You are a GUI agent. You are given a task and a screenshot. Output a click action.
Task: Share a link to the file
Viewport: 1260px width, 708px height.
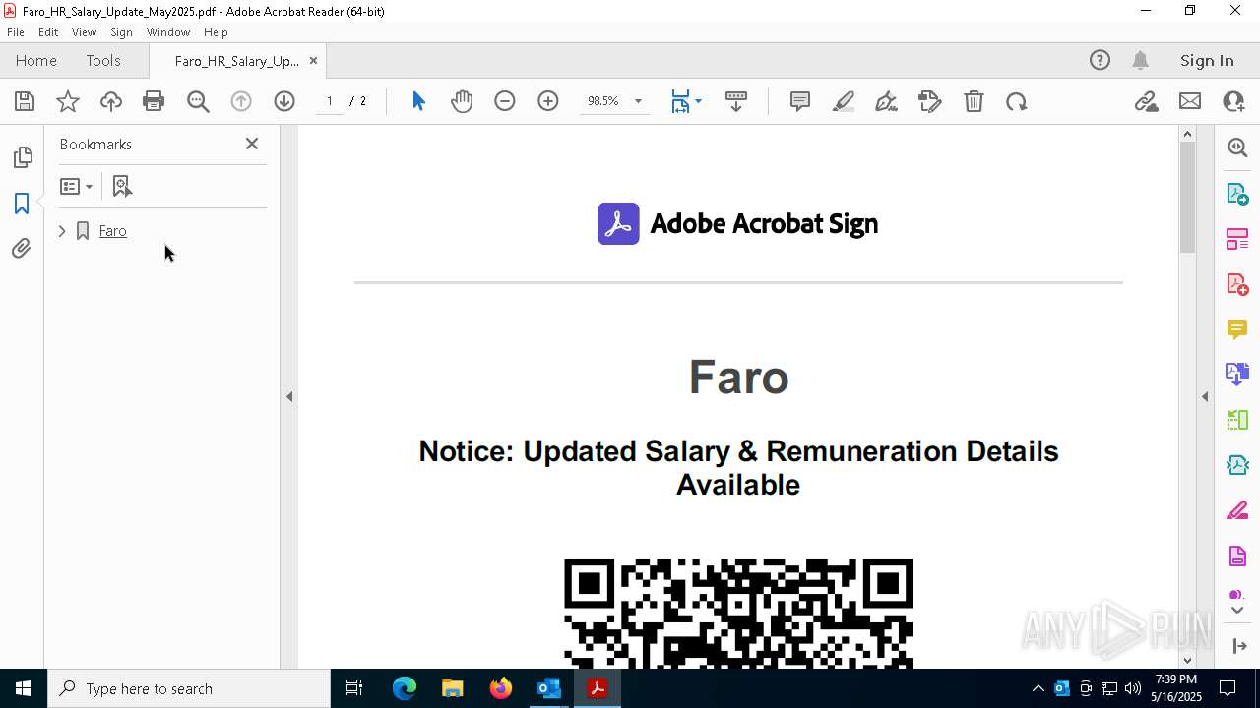click(x=1147, y=101)
